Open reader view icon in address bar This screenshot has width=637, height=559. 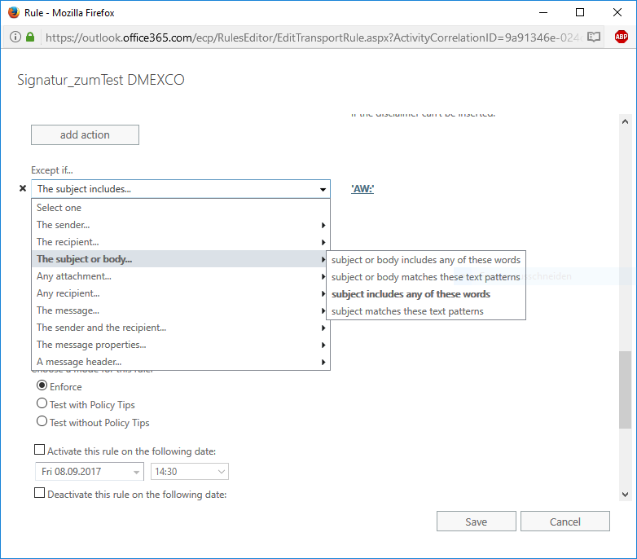pyautogui.click(x=594, y=37)
